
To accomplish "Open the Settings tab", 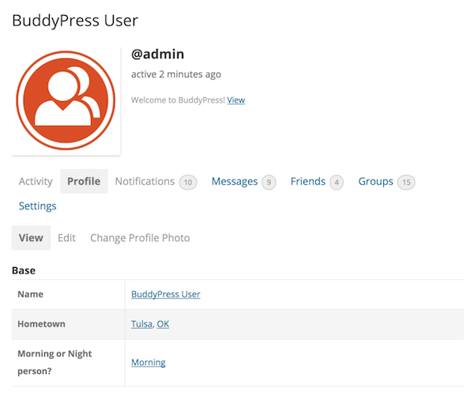I will 37,206.
